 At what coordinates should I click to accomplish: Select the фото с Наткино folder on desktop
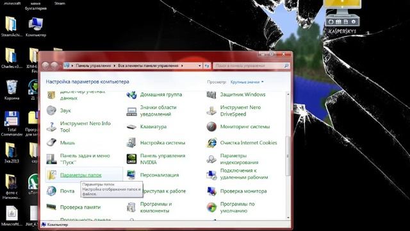coord(11,187)
